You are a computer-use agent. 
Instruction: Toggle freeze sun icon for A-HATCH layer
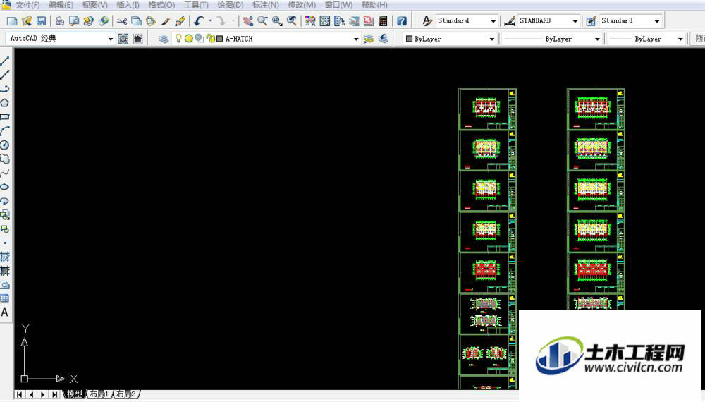click(x=188, y=39)
